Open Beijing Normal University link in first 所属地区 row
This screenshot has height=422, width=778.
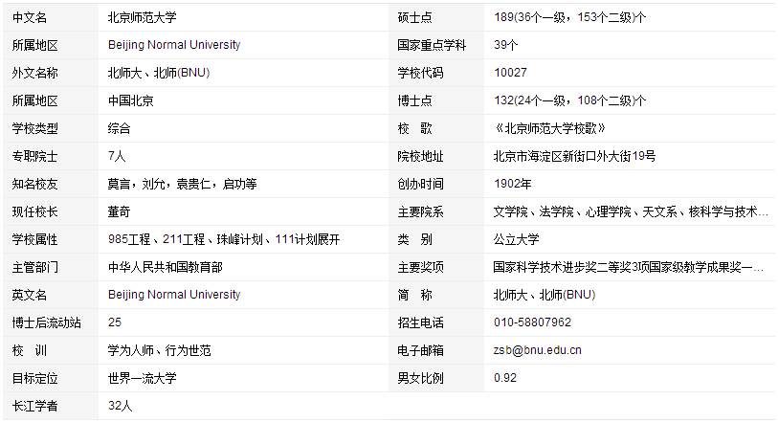174,45
